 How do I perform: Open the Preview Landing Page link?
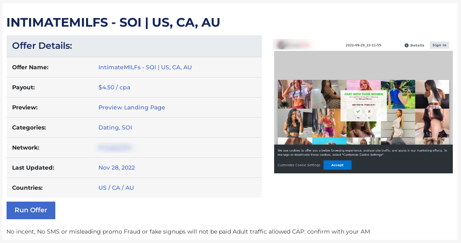coord(132,107)
